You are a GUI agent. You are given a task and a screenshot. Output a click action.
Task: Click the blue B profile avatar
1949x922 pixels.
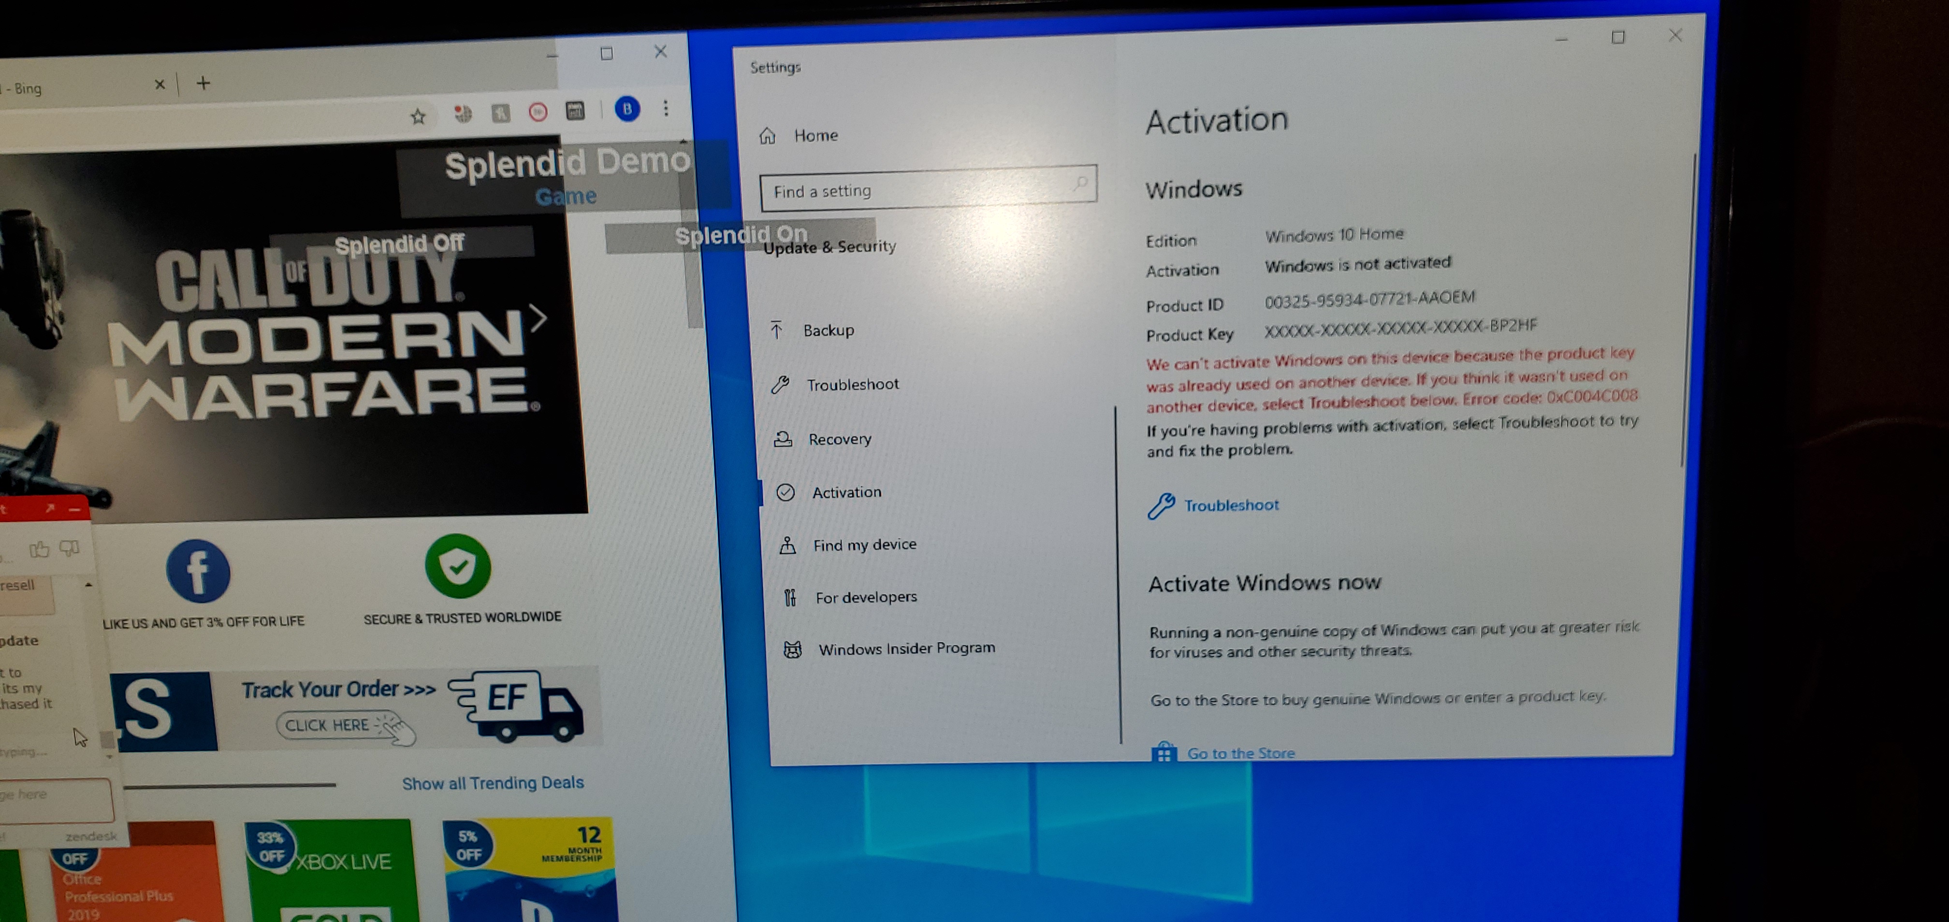pos(626,110)
